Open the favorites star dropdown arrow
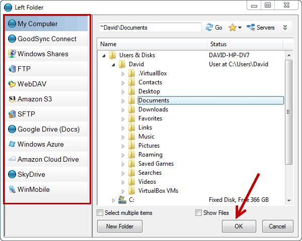The image size is (302, 241). tap(240, 28)
